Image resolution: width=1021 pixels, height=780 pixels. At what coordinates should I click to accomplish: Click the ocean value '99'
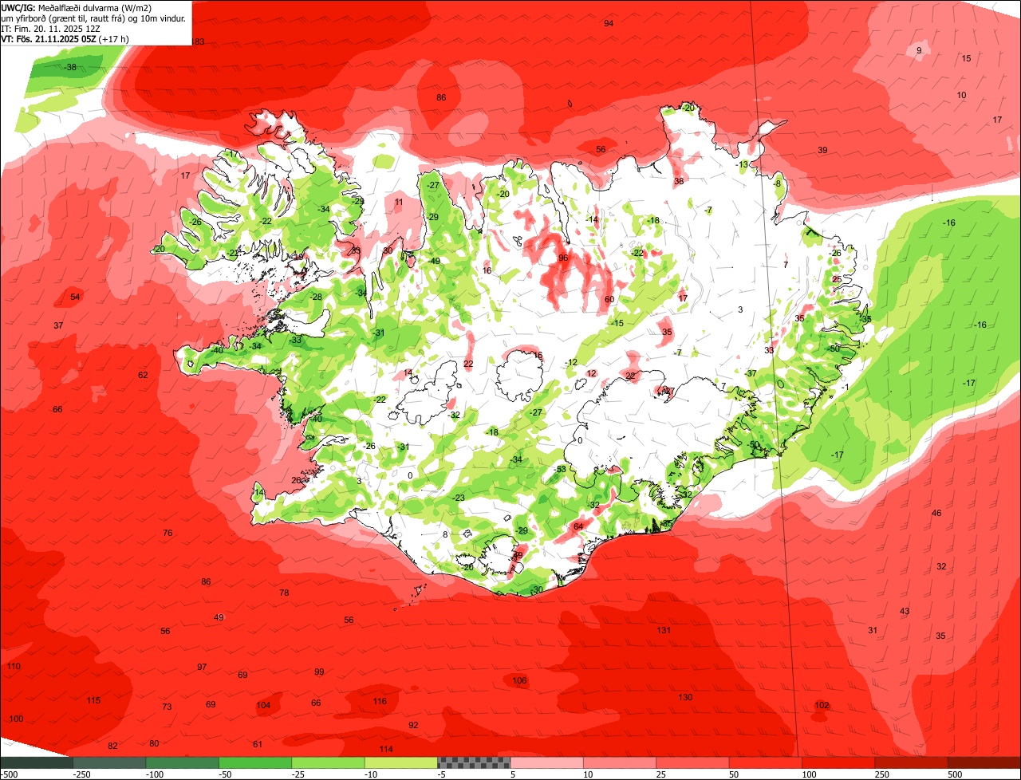click(x=319, y=672)
